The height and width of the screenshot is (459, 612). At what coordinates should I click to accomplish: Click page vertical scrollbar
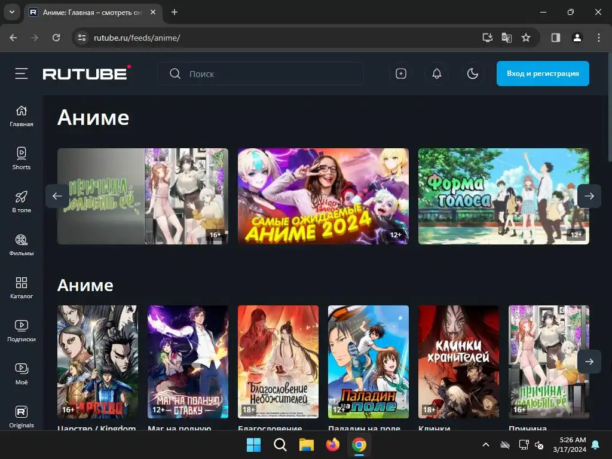tap(610, 108)
